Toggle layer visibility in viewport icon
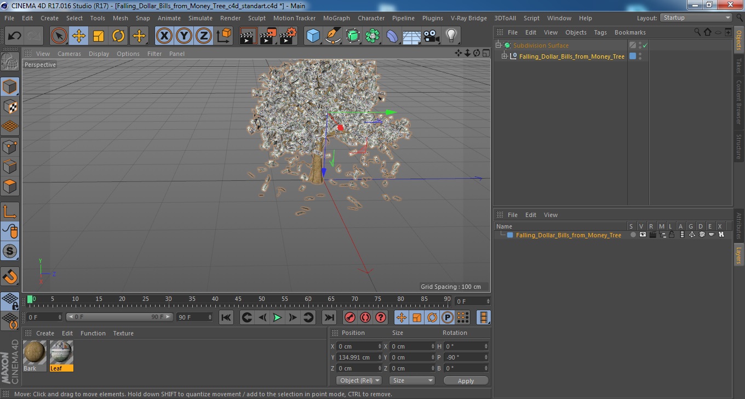745x399 pixels. click(x=643, y=235)
